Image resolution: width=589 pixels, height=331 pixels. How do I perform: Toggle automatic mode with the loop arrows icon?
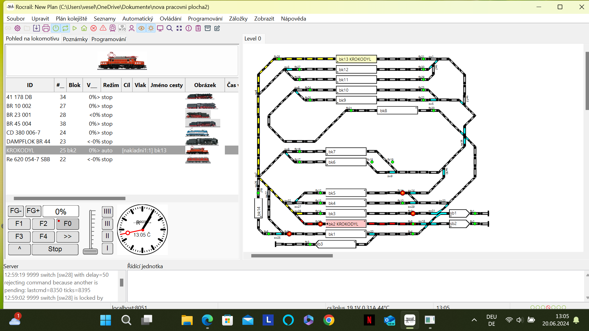pyautogui.click(x=65, y=28)
